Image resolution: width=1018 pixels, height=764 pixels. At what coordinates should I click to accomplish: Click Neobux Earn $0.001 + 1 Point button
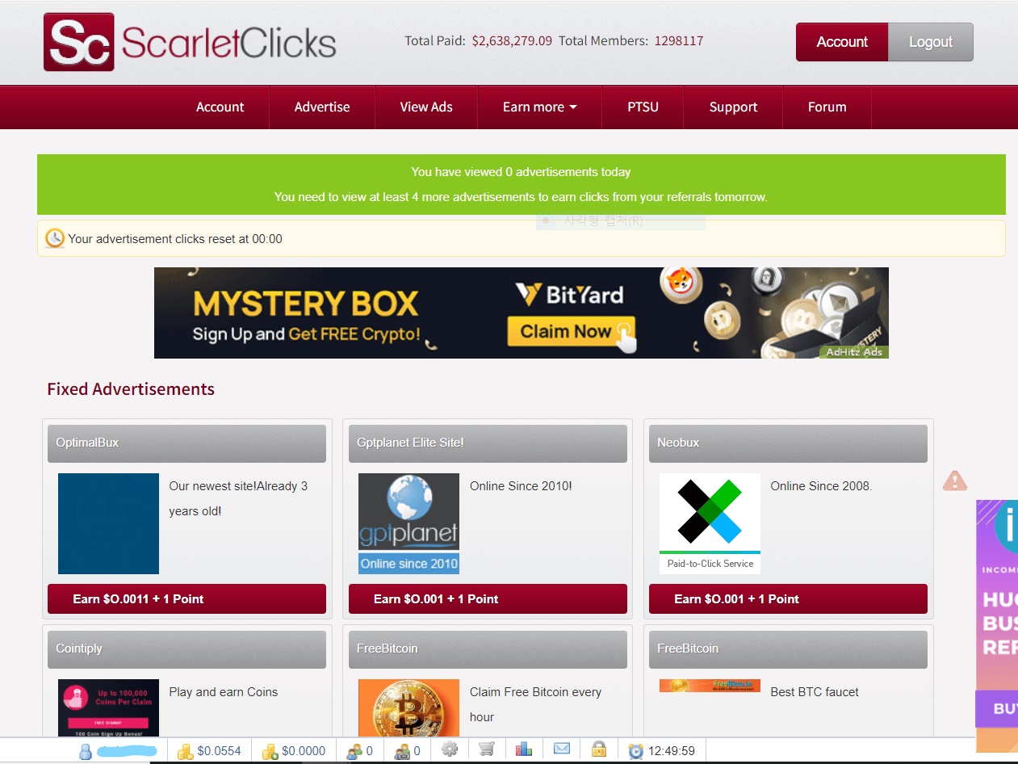click(x=788, y=599)
